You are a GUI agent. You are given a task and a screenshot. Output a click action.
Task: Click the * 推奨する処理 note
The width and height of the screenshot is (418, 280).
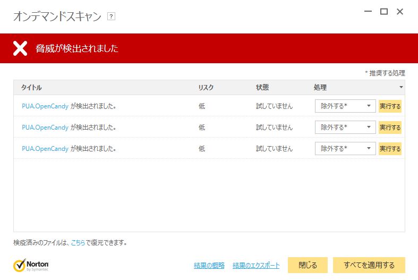[x=385, y=73]
